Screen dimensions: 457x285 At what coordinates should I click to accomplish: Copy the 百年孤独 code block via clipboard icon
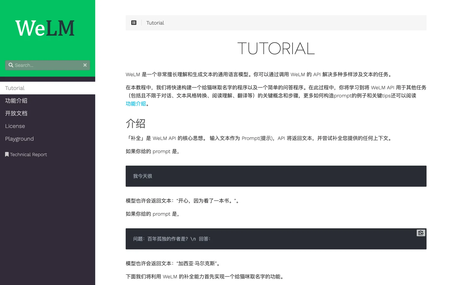click(421, 233)
